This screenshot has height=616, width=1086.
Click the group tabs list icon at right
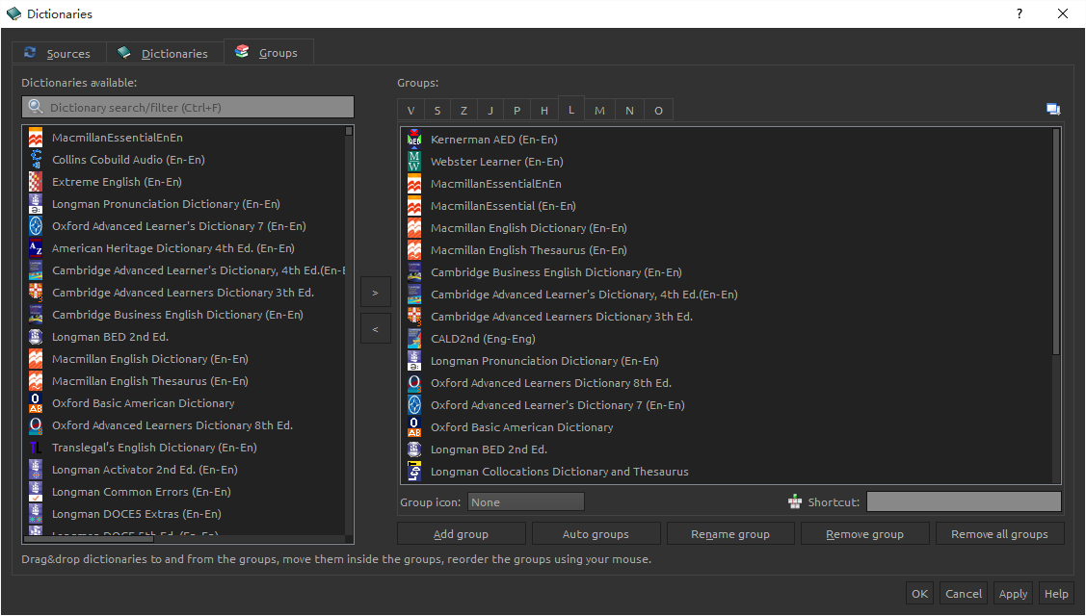coord(1053,110)
